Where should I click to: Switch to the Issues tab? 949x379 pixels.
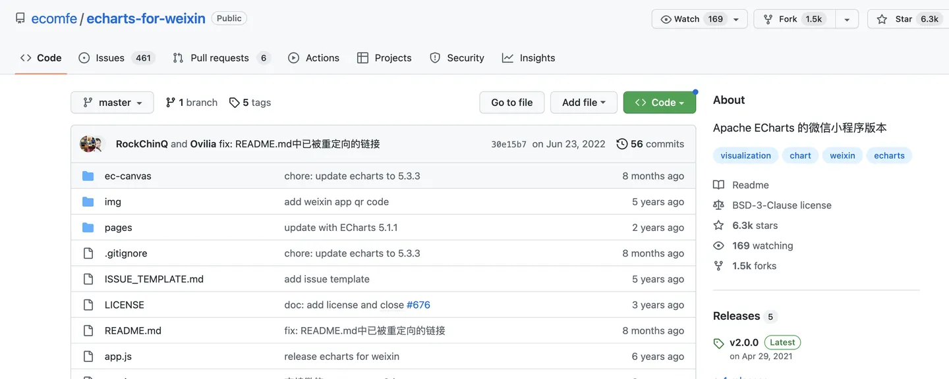pyautogui.click(x=115, y=58)
